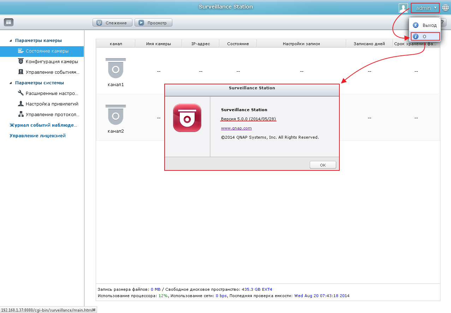Click the copyright QNAP Systems text
Viewport: 451px width, 313px height.
pyautogui.click(x=270, y=137)
